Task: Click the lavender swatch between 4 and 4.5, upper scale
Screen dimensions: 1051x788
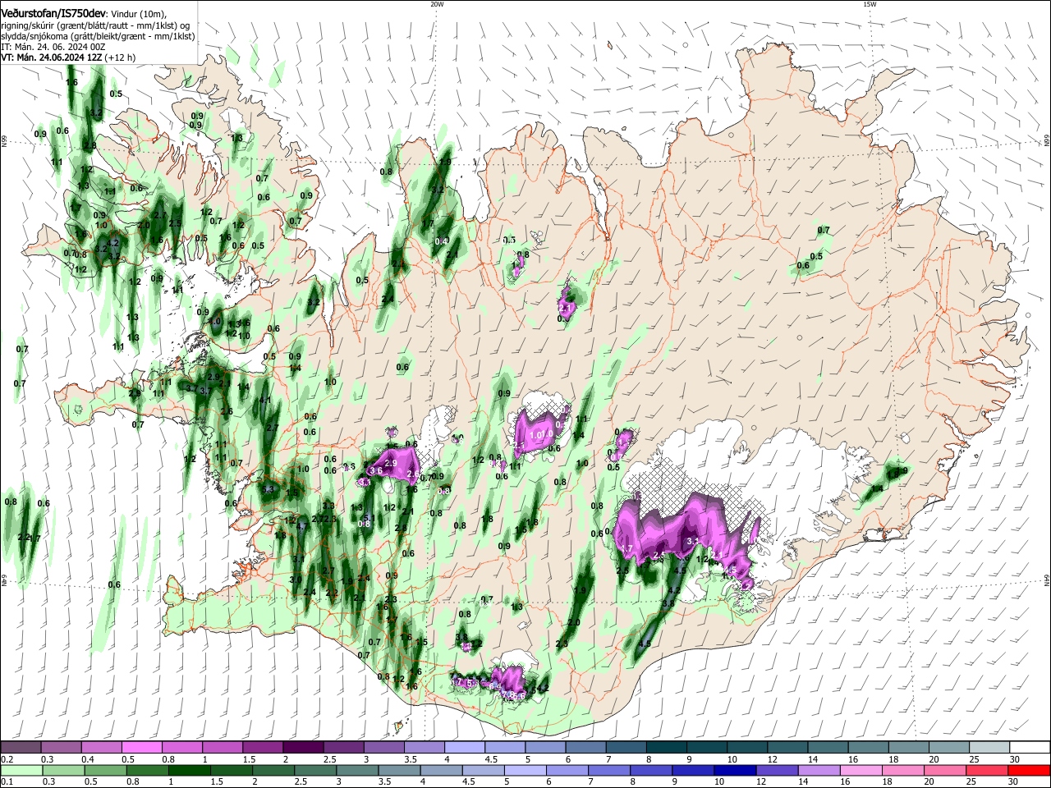Action: [464, 747]
